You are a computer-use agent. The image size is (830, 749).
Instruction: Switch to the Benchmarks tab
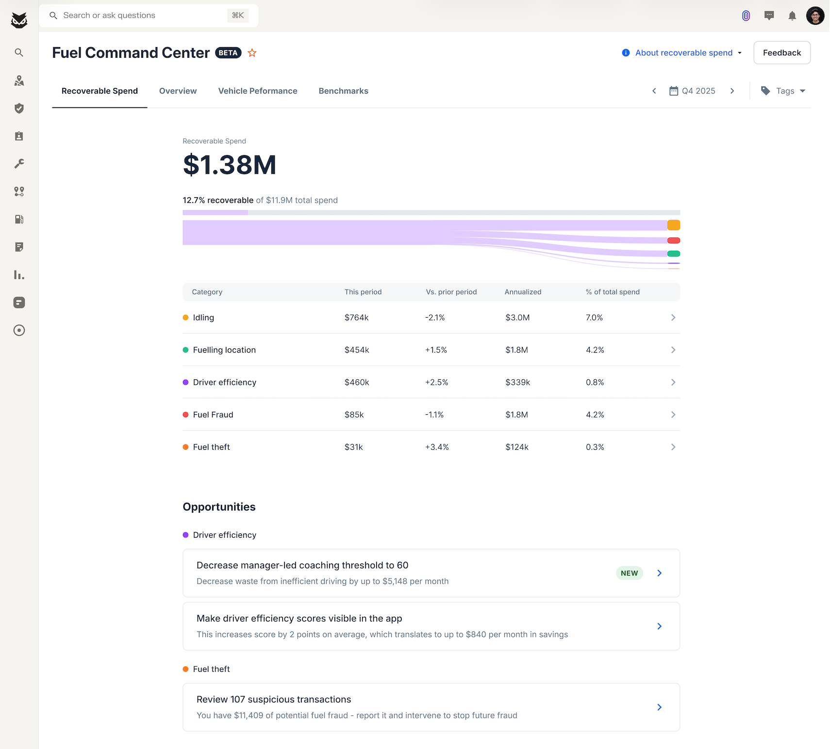click(343, 91)
